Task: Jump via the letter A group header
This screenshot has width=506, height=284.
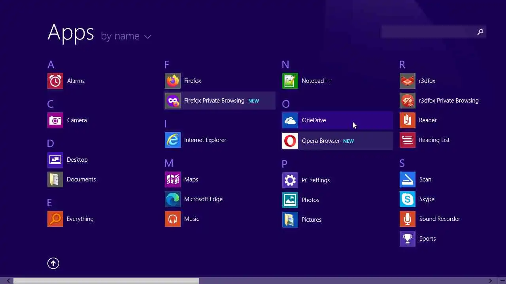Action: [x=51, y=65]
